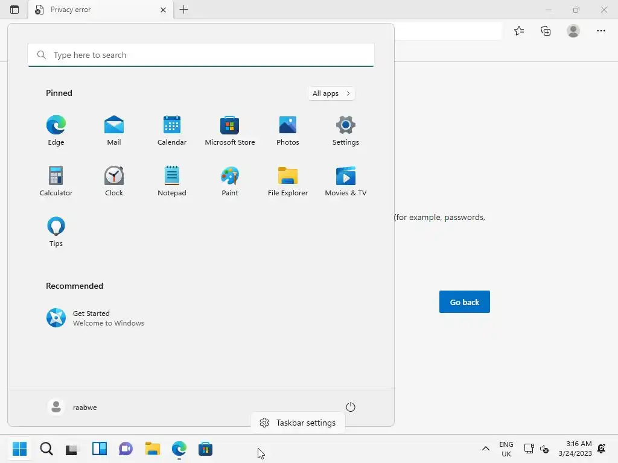Click the ENG UK language indicator
Screen dimensions: 618x463
pyautogui.click(x=506, y=449)
